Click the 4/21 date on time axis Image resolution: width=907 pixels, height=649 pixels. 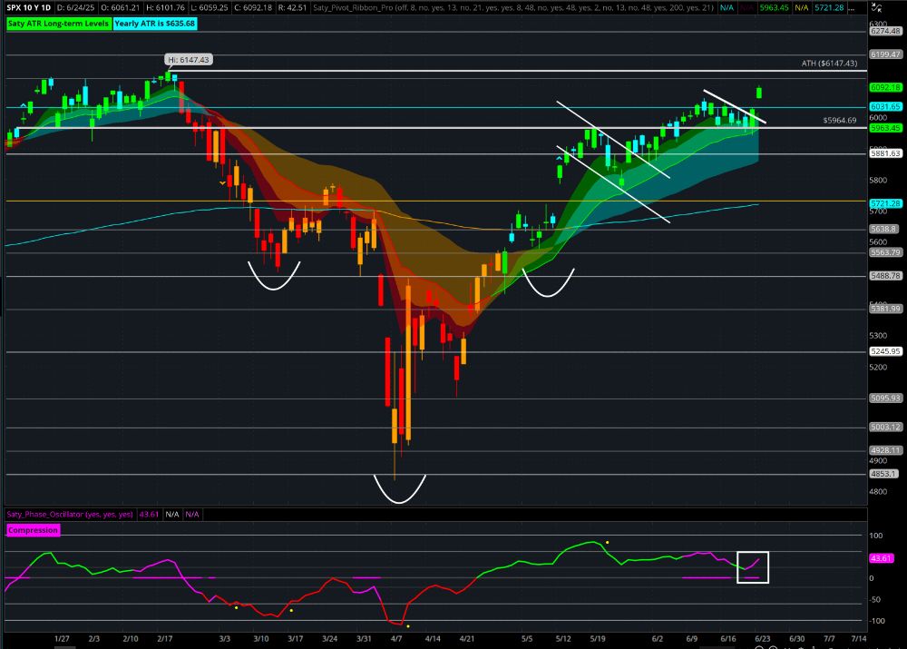tap(467, 639)
